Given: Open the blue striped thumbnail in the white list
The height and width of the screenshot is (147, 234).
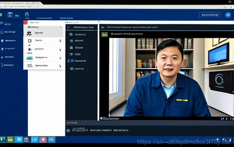Looking at the screenshot, I should [30, 58].
